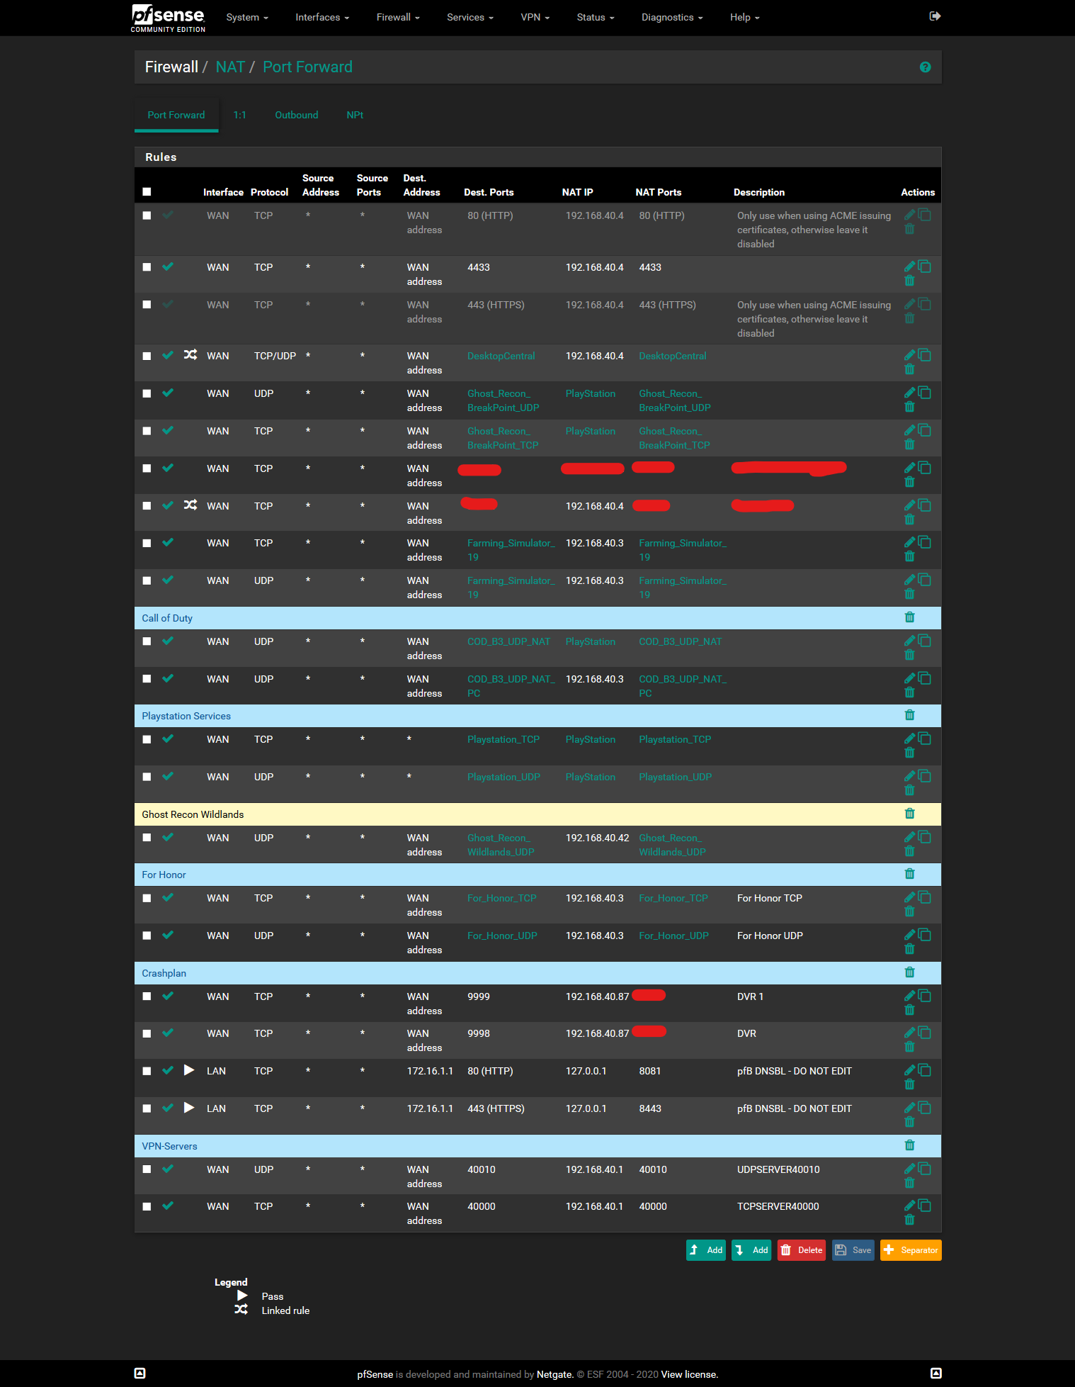Delete the DVR 1 rule
This screenshot has width=1075, height=1387.
click(x=910, y=1010)
